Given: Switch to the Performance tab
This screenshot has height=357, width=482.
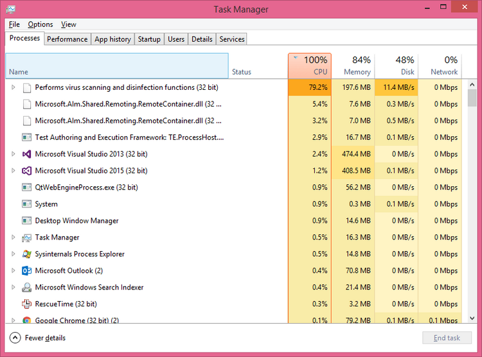Looking at the screenshot, I should [x=67, y=39].
